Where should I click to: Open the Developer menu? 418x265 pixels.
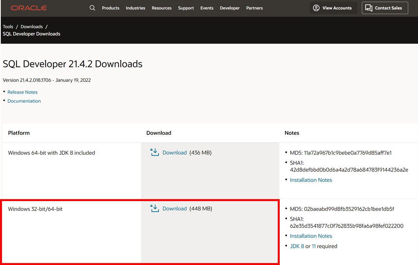point(230,8)
